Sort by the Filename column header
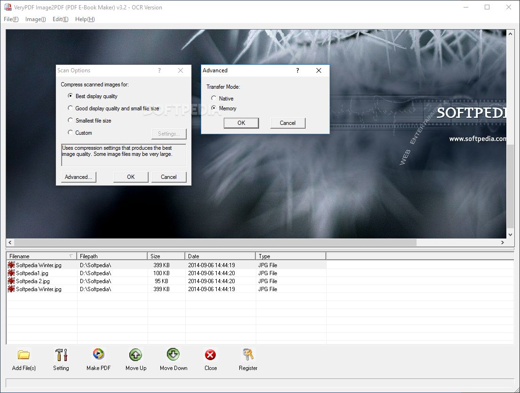Screen dimensions: 520x393 point(41,256)
